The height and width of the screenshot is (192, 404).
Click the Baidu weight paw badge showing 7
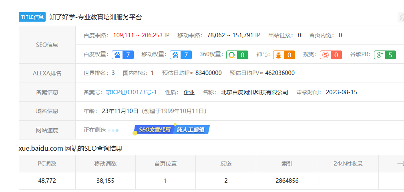tap(123, 55)
